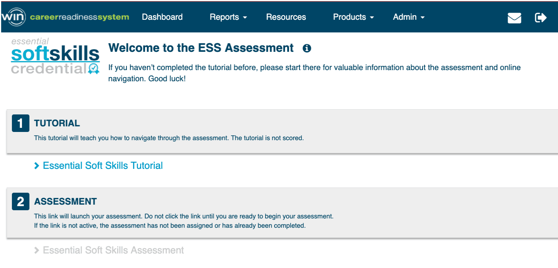Expand the Admin dropdown caret

tap(422, 18)
